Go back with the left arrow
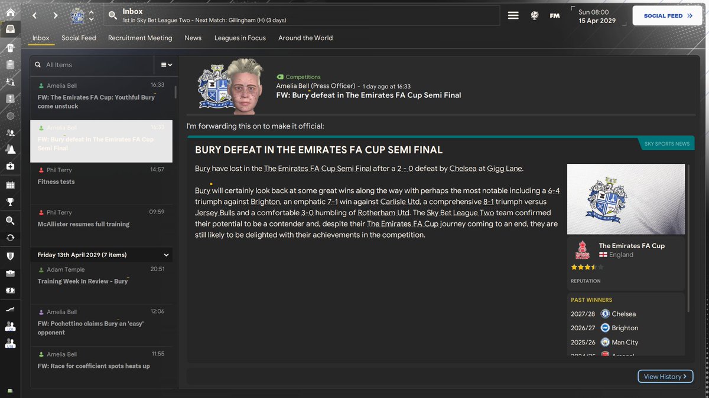 (x=34, y=16)
